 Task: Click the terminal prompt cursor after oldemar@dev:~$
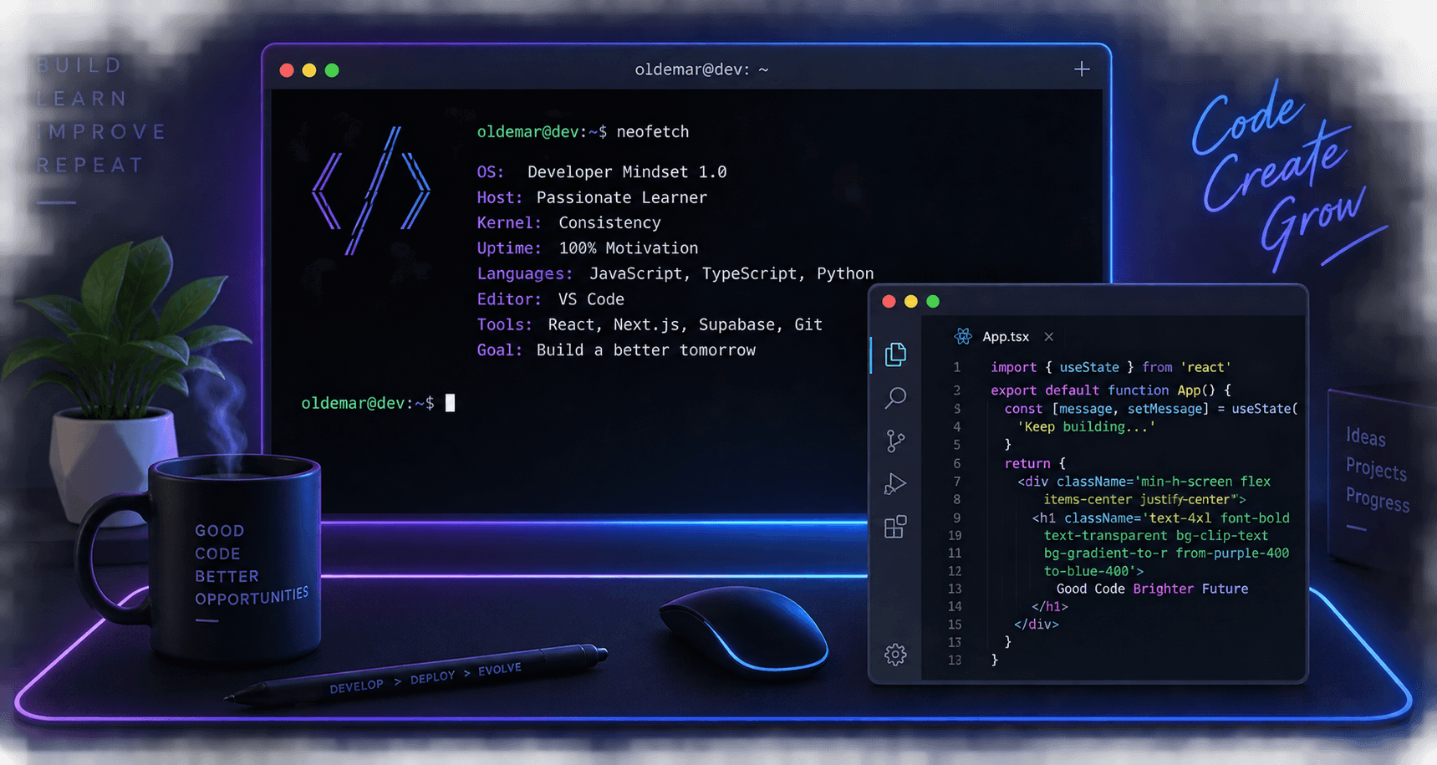tap(450, 403)
